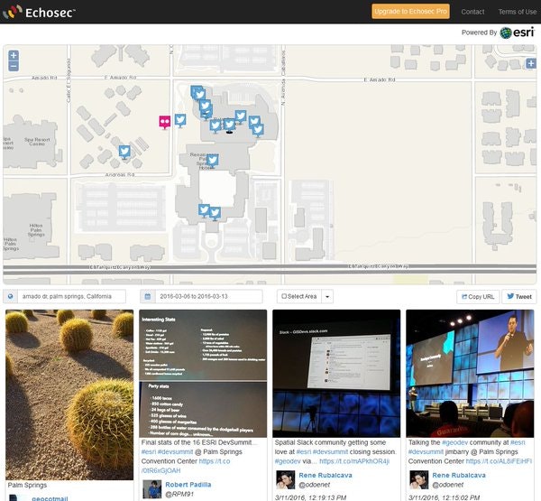Open the pink Flickr marker on the map
Image resolution: width=541 pixels, height=501 pixels.
pyautogui.click(x=165, y=122)
